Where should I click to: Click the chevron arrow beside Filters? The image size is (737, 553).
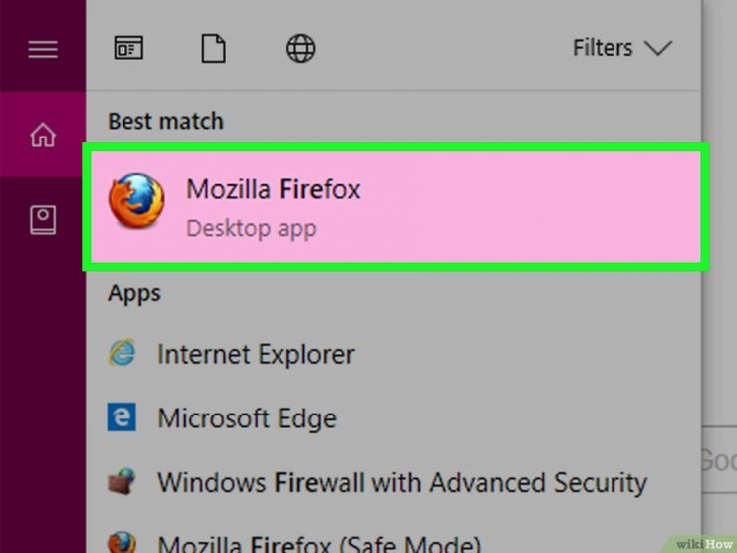click(657, 48)
